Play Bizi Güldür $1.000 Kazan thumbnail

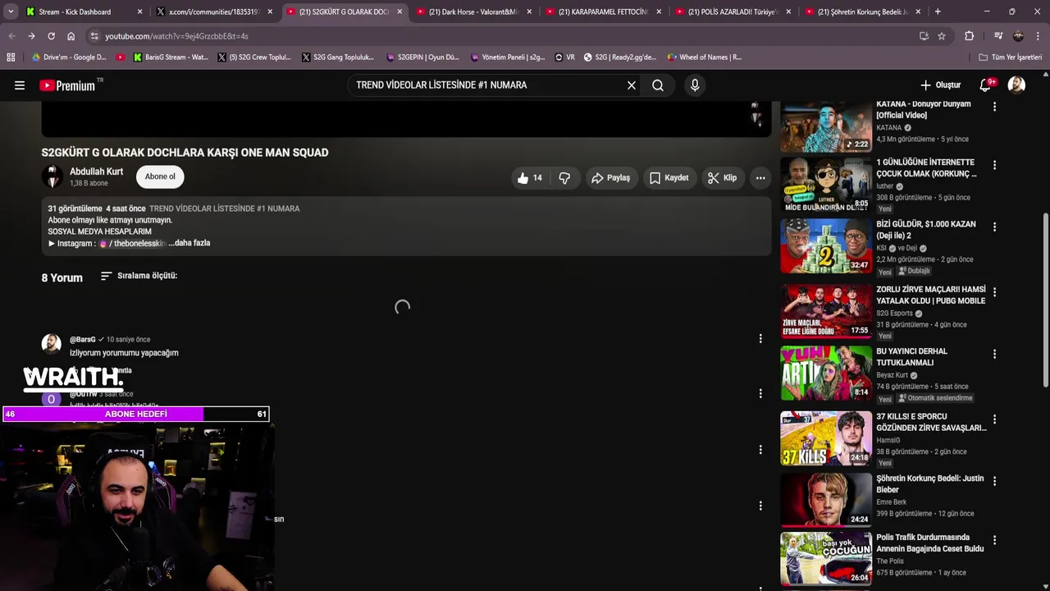[x=826, y=245]
